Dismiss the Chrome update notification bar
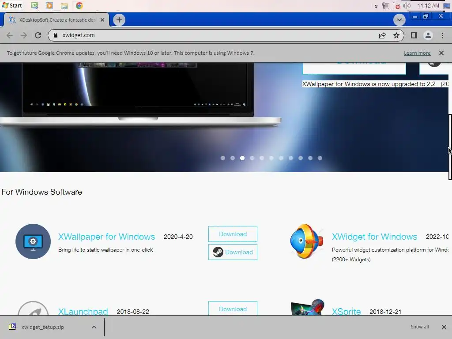452x339 pixels. click(x=441, y=53)
